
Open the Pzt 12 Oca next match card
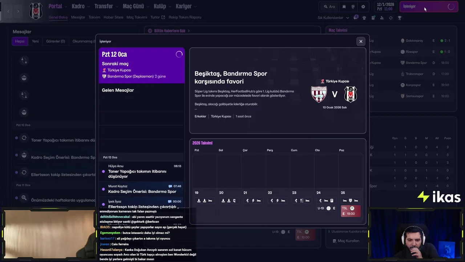click(142, 65)
